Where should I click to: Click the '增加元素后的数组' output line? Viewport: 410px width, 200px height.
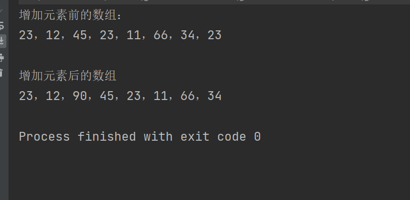click(68, 76)
